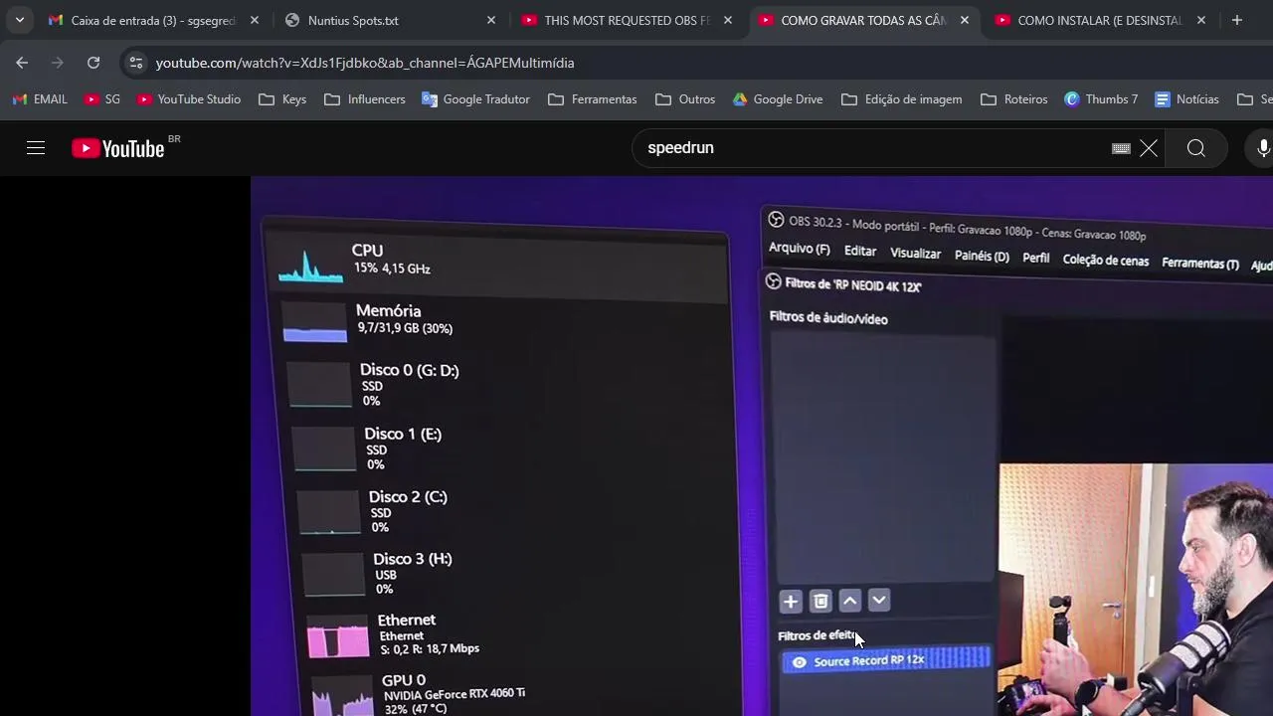Open the Outros bookmark folder
The height and width of the screenshot is (716, 1273).
click(x=685, y=99)
